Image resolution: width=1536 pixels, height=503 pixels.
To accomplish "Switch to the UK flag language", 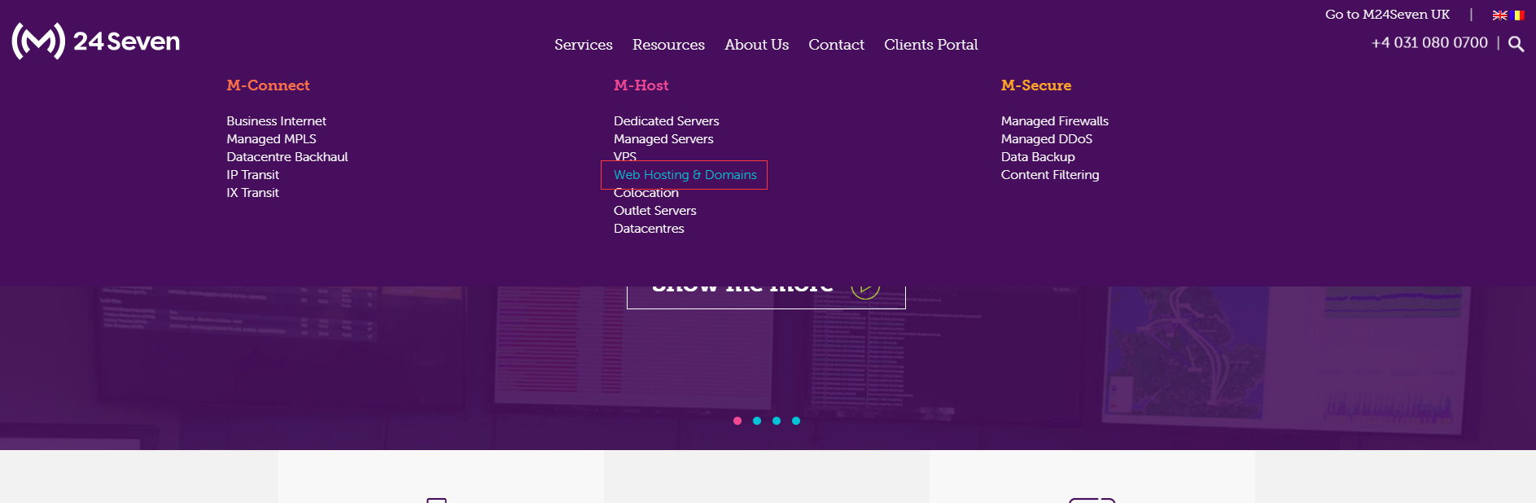I will [1499, 15].
